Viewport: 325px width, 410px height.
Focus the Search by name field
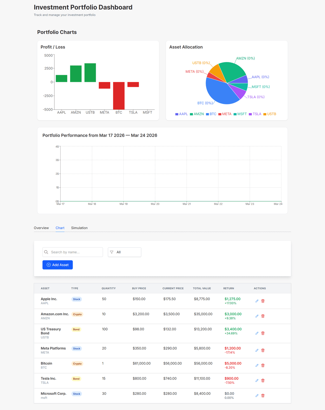click(73, 252)
